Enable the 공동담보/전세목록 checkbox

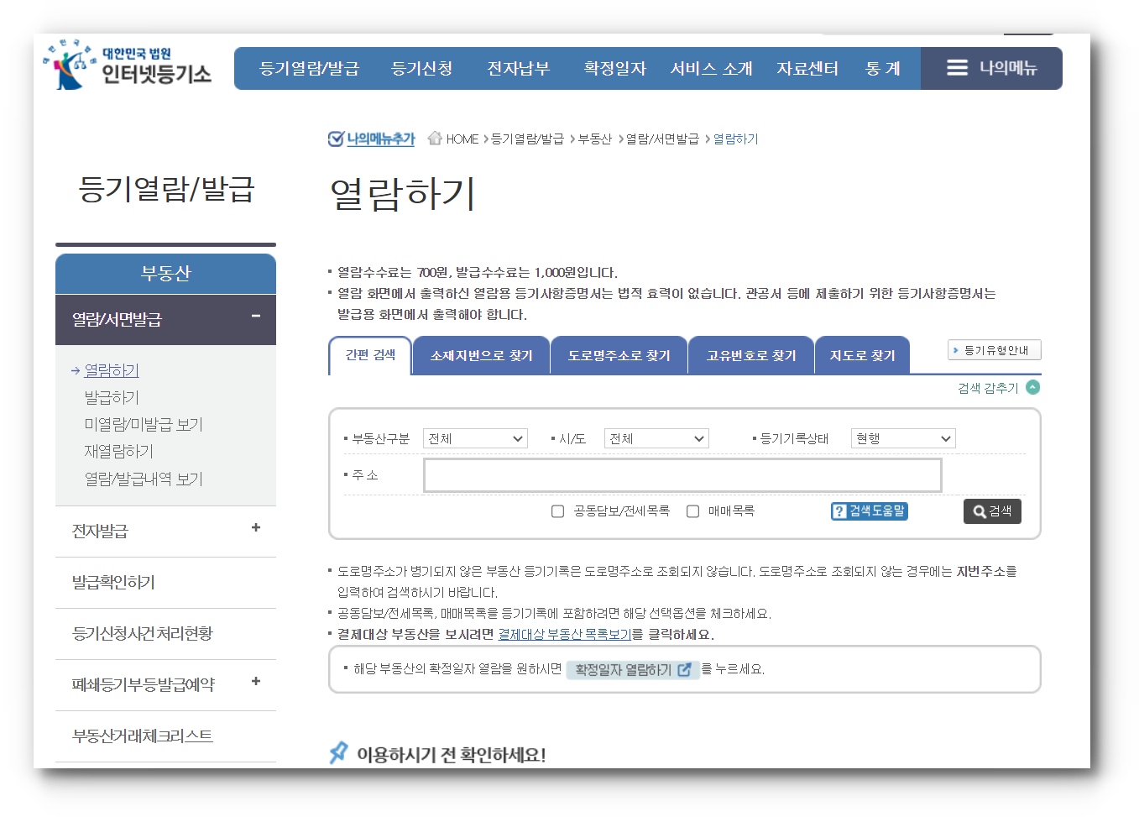coord(557,511)
